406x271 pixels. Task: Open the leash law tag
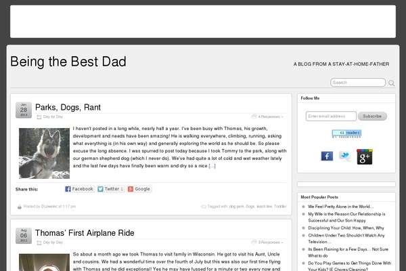[265, 207]
